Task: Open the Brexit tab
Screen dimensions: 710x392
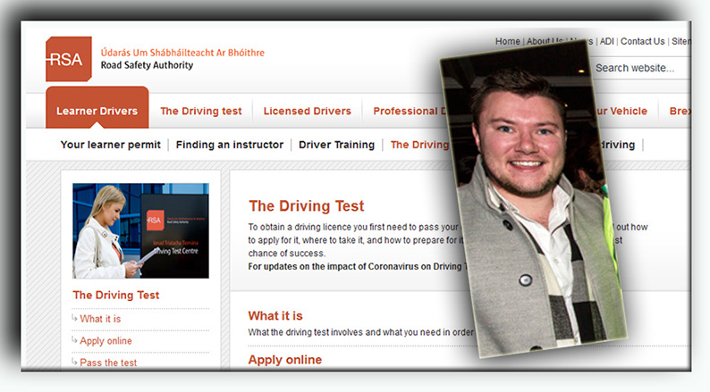Action: (680, 112)
